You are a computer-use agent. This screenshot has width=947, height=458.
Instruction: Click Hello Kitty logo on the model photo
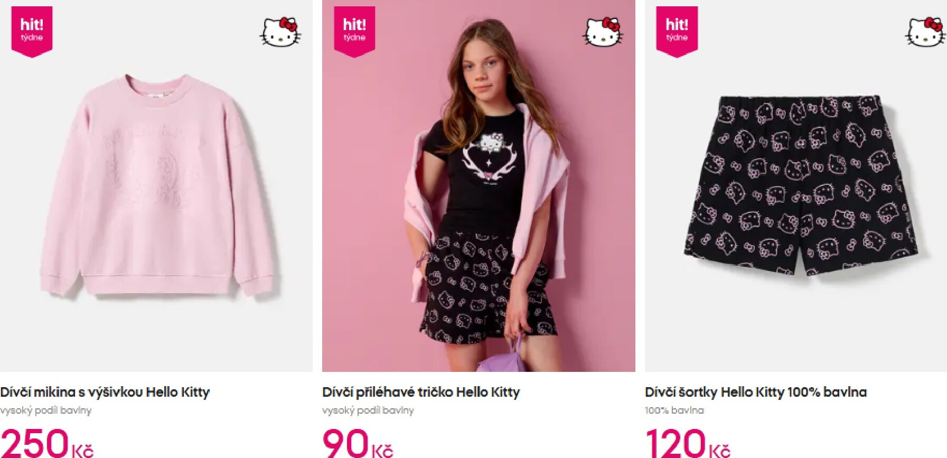[603, 32]
